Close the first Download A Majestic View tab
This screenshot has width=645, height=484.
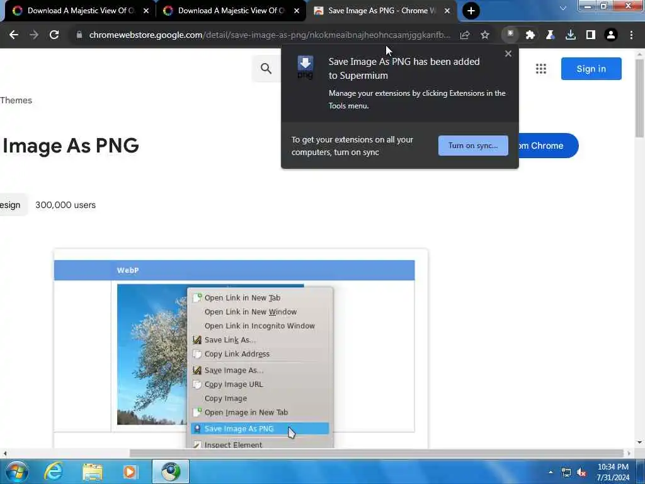point(146,11)
